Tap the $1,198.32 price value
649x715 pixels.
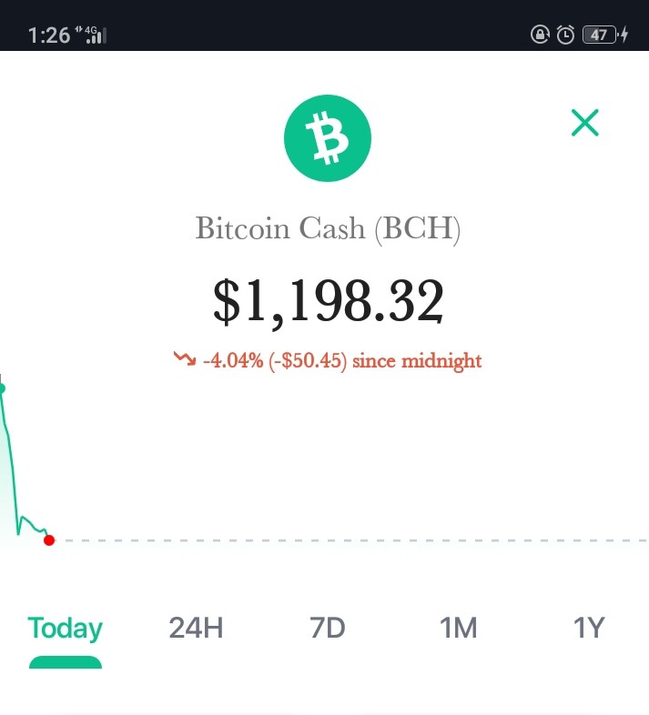tap(329, 301)
